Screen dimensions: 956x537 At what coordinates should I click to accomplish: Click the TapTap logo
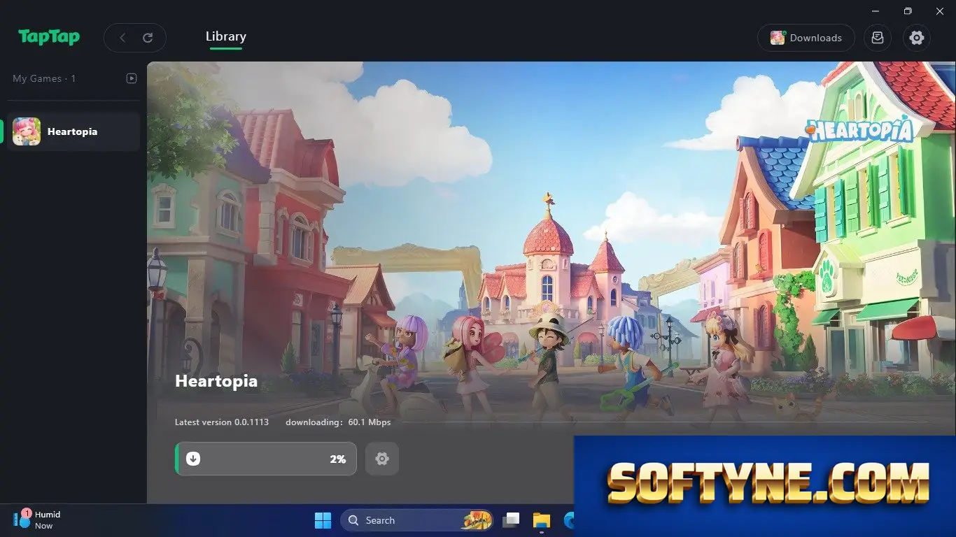(x=49, y=37)
